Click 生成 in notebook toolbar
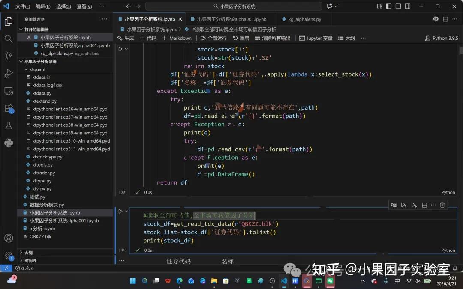Viewport: 463px width, 289px height. tap(126, 38)
